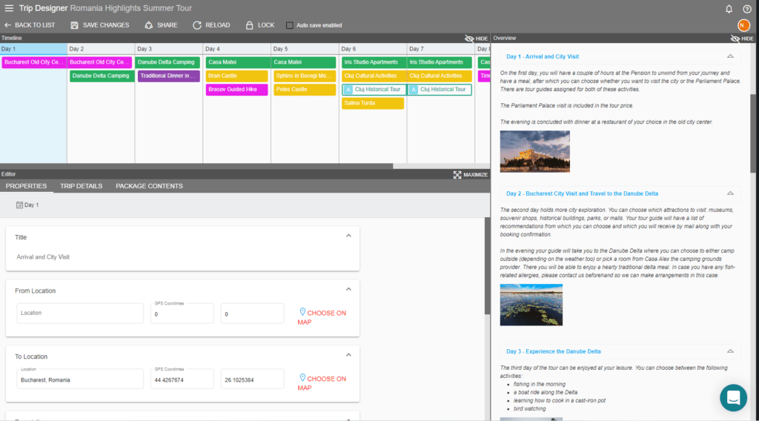Switch to the Trip Details tab
Viewport: 759px width, 421px height.
point(82,186)
